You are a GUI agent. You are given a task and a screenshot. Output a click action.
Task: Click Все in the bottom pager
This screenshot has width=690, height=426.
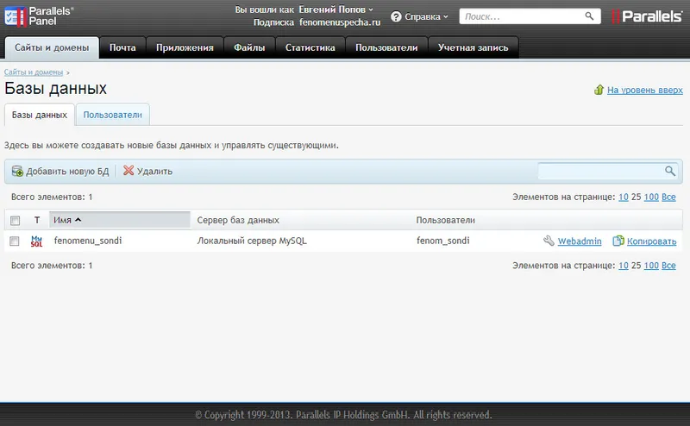(668, 266)
